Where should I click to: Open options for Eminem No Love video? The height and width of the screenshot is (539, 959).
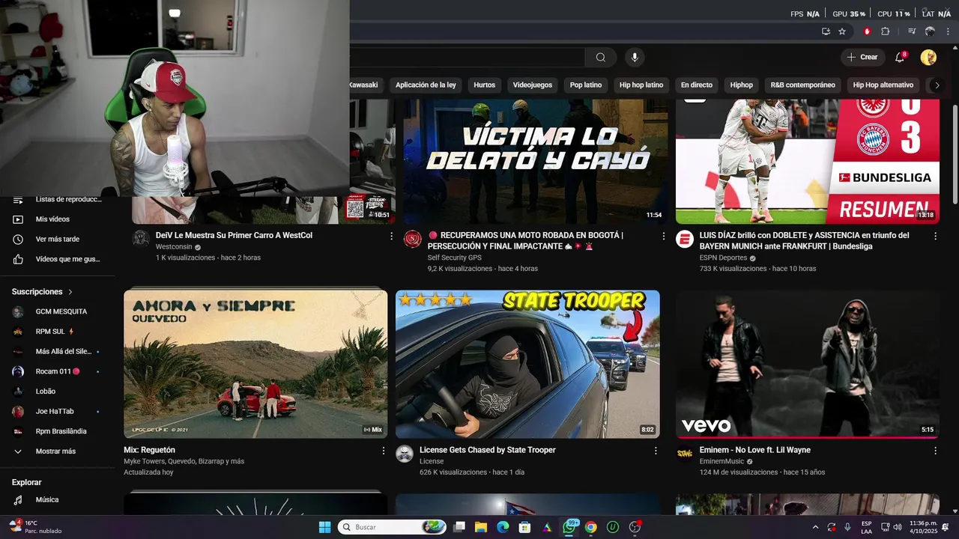click(x=935, y=451)
